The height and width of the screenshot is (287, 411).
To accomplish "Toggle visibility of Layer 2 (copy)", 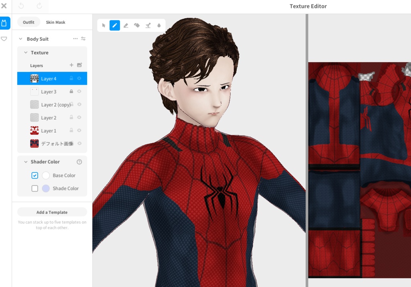I will tap(79, 104).
